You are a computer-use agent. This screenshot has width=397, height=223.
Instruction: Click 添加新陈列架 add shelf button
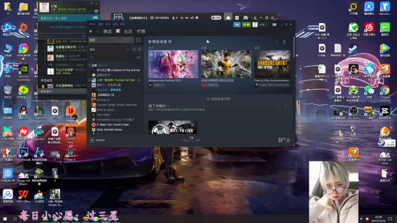[x=218, y=99]
